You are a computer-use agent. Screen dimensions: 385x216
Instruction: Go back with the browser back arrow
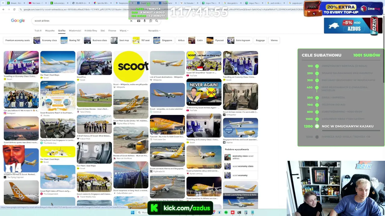pos(3,9)
